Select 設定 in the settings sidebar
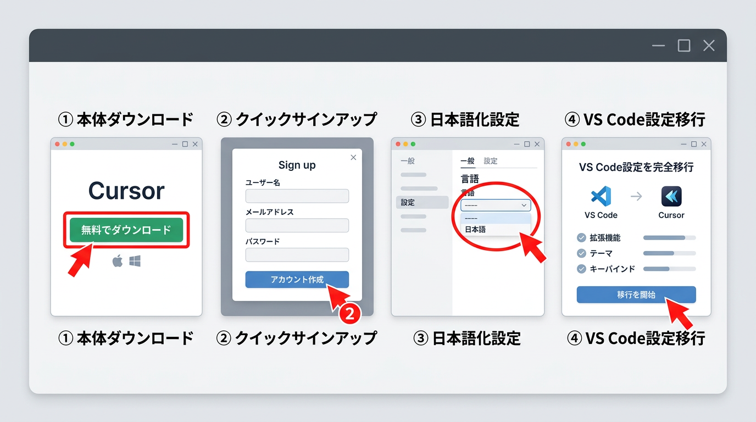 point(407,202)
